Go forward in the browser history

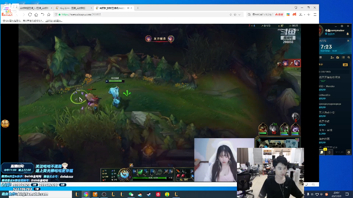pos(23,15)
